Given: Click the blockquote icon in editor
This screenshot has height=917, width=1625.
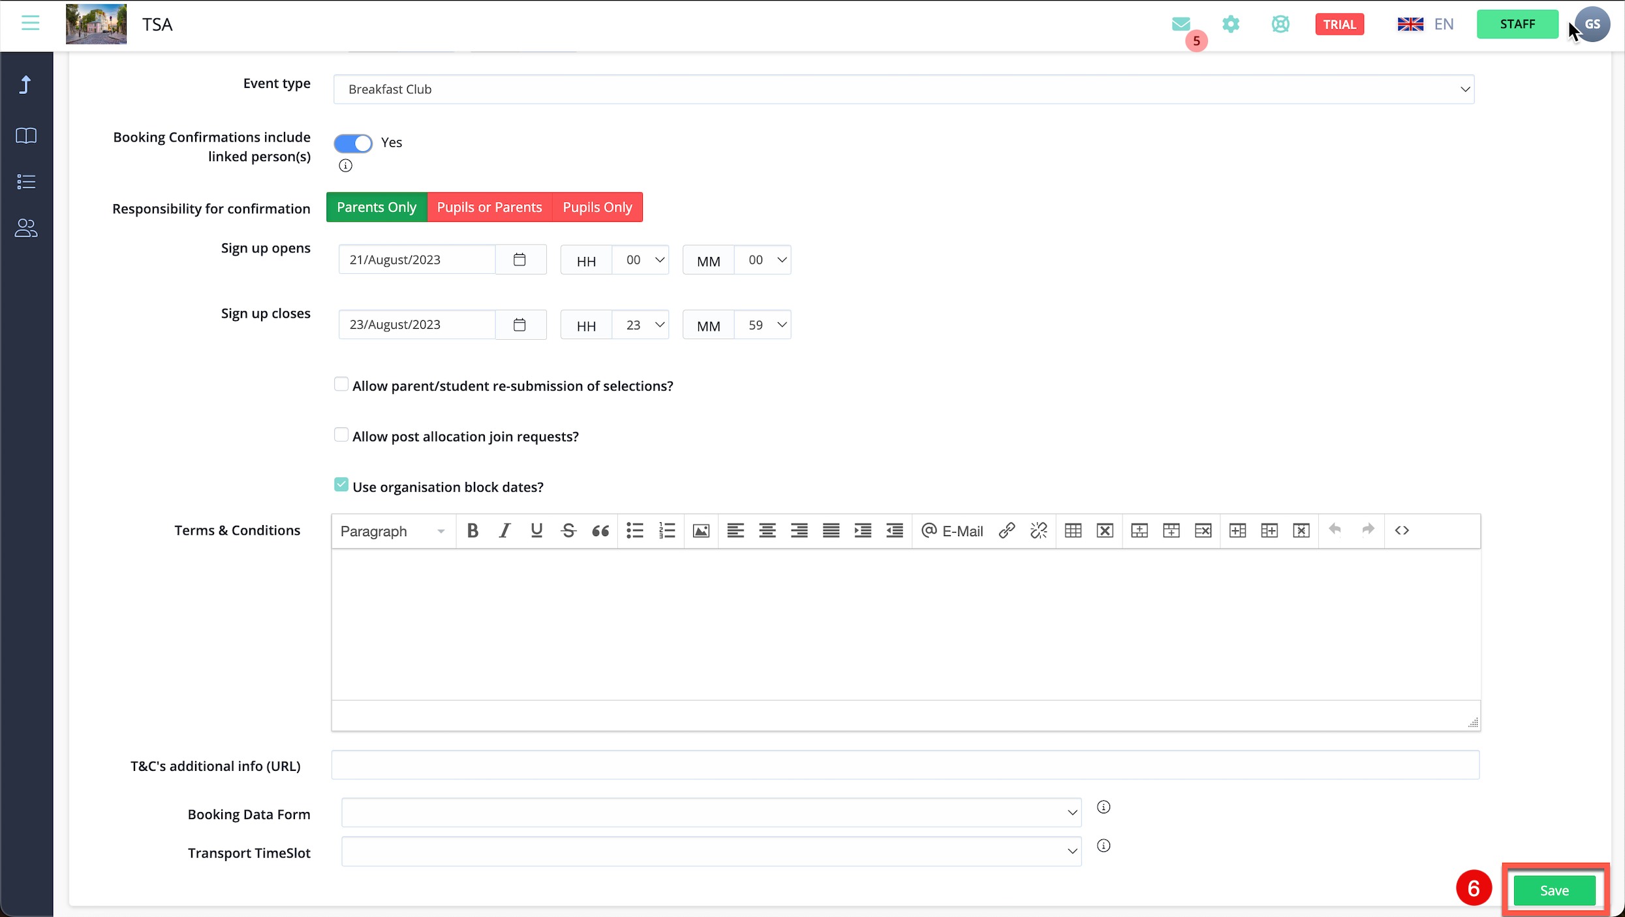Looking at the screenshot, I should point(600,531).
